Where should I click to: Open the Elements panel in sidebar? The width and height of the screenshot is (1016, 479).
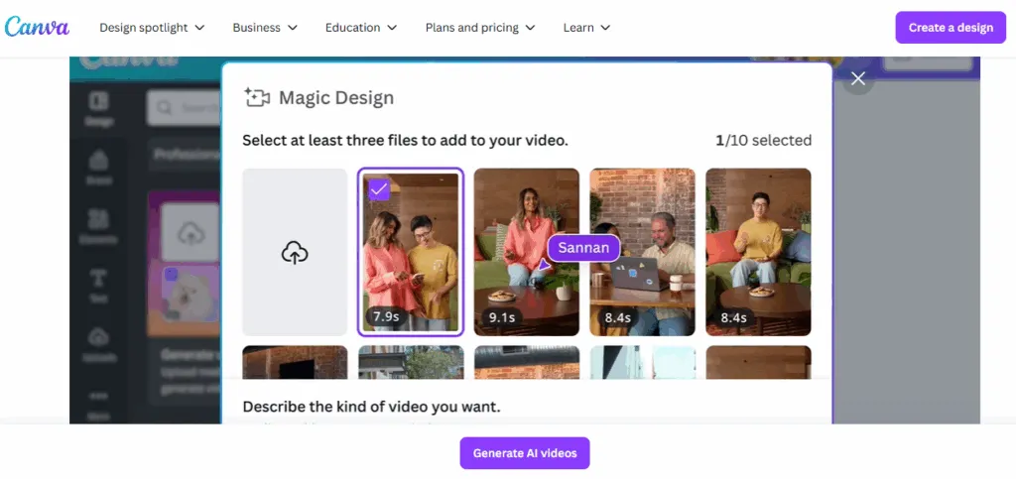[99, 225]
